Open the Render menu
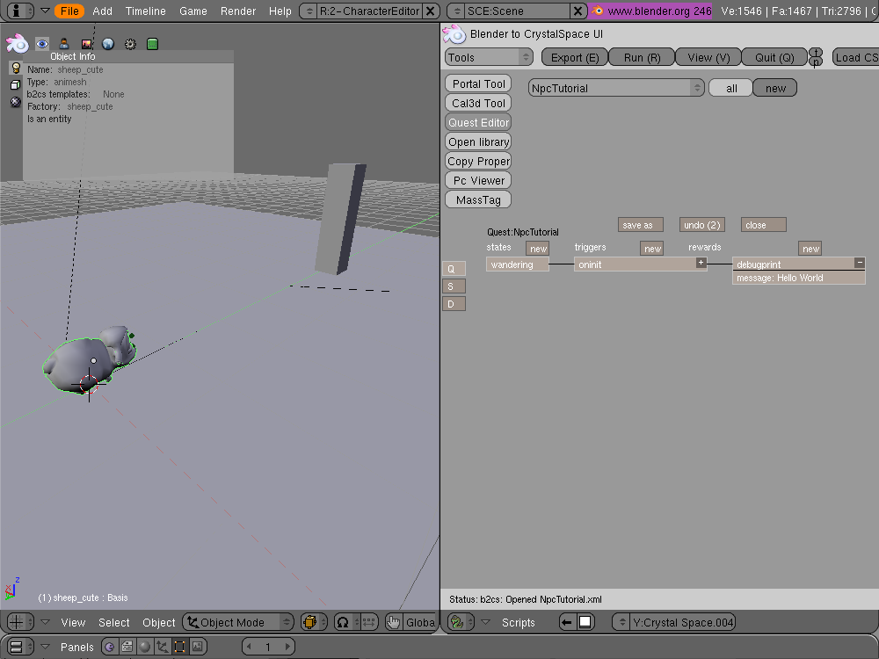 coord(238,11)
